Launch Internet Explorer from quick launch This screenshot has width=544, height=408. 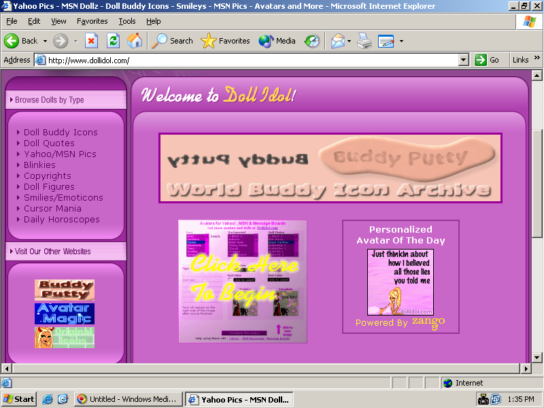tap(47, 399)
